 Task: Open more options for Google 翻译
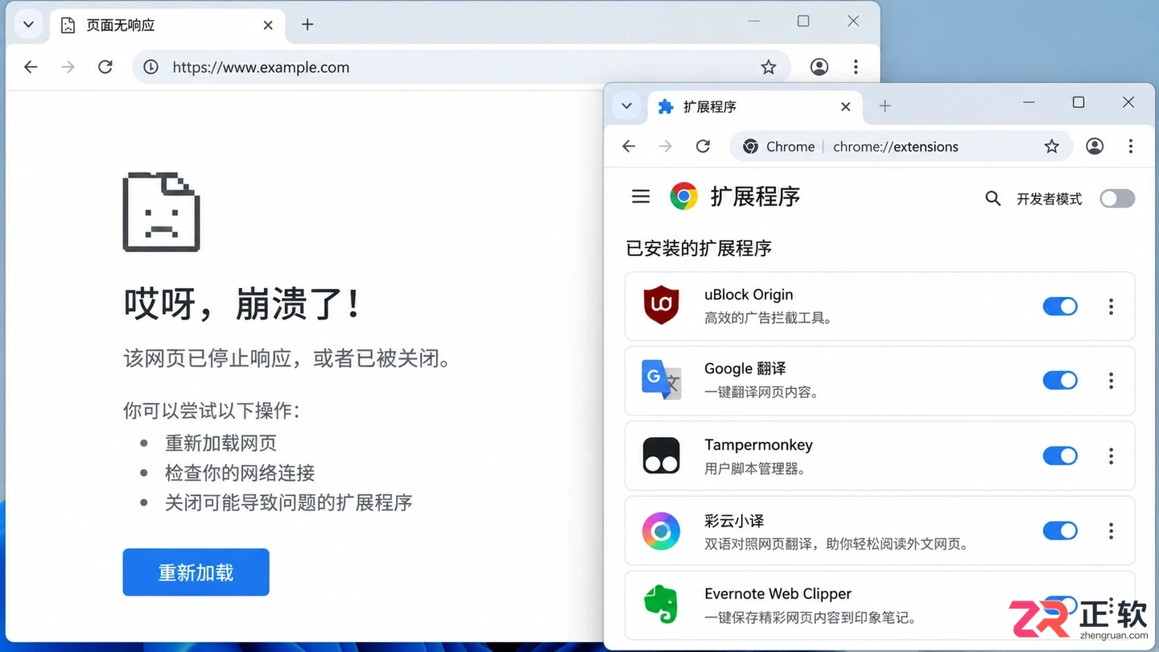pyautogui.click(x=1111, y=381)
